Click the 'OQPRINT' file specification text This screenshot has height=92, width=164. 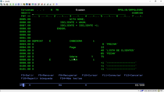pos(38,41)
